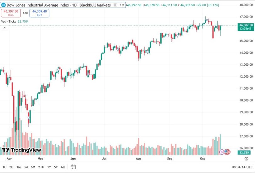Screen dimensions: 255x173
Task: Switch to the YTD range
Action: point(41,167)
